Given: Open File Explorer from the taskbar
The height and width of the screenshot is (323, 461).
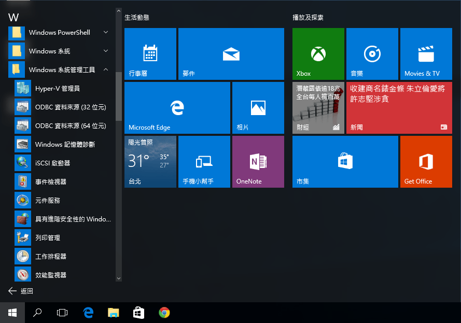Looking at the screenshot, I should [x=113, y=313].
